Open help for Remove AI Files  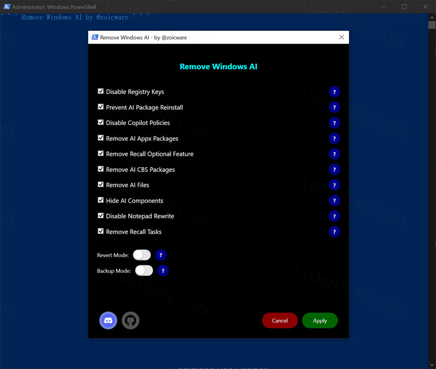tap(334, 185)
